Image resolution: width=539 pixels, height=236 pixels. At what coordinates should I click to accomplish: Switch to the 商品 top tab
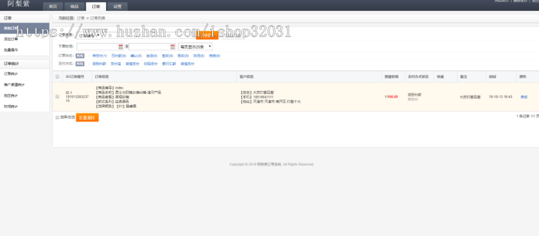[74, 7]
